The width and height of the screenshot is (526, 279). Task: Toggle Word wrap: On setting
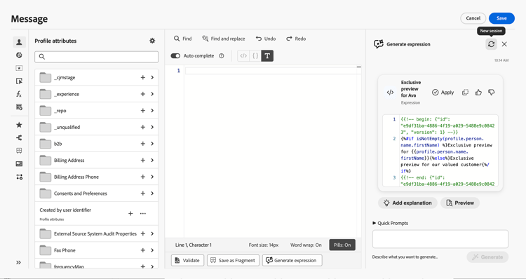pos(306,245)
